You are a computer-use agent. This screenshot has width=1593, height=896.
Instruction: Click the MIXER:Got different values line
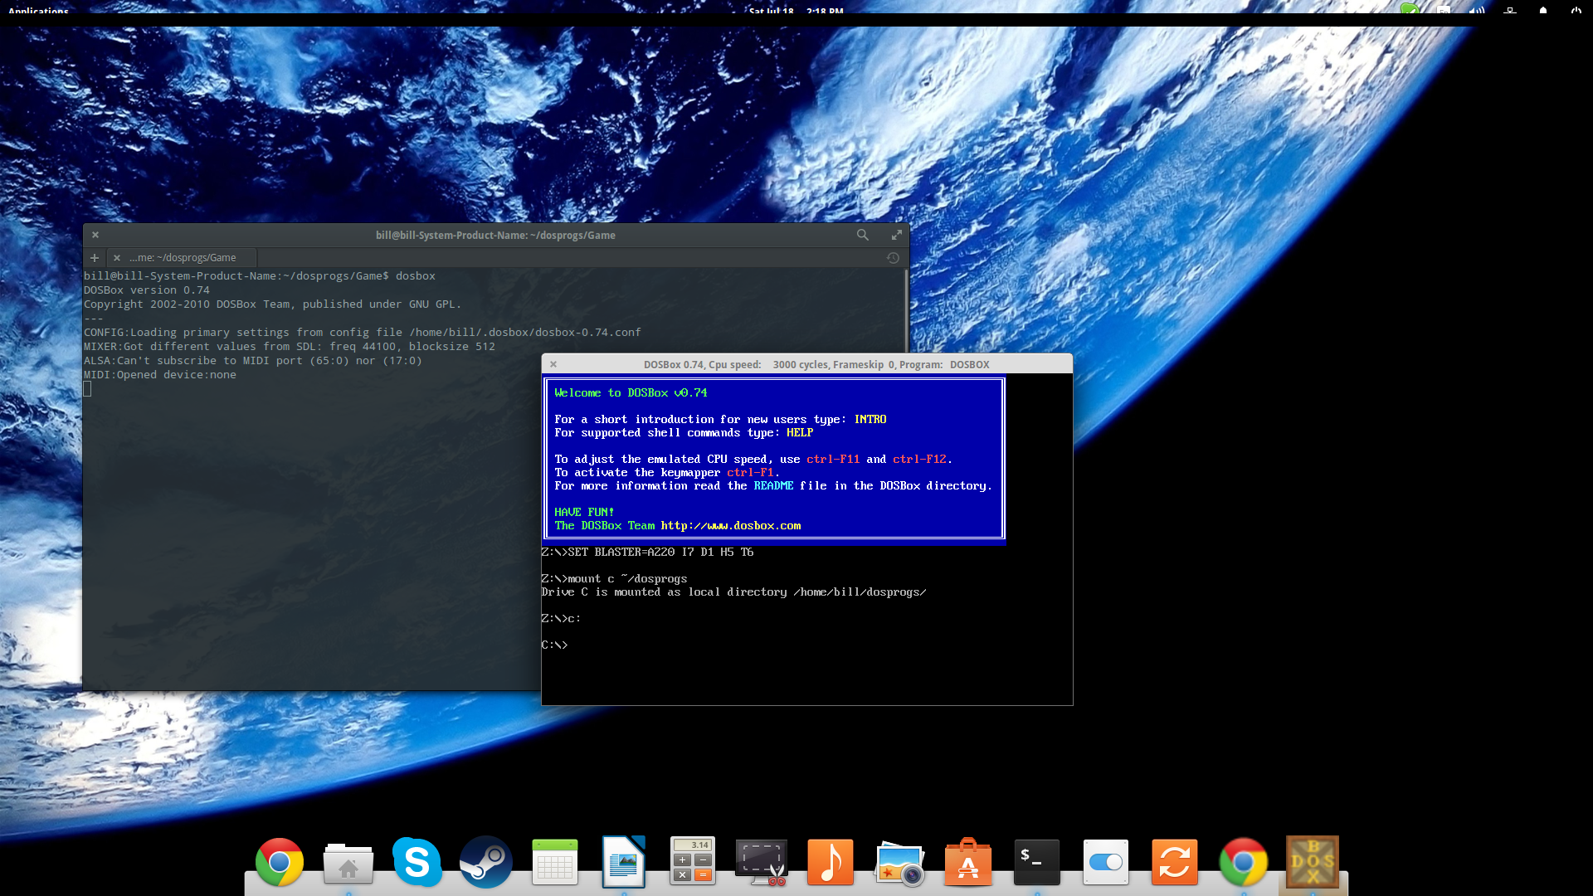pos(290,346)
